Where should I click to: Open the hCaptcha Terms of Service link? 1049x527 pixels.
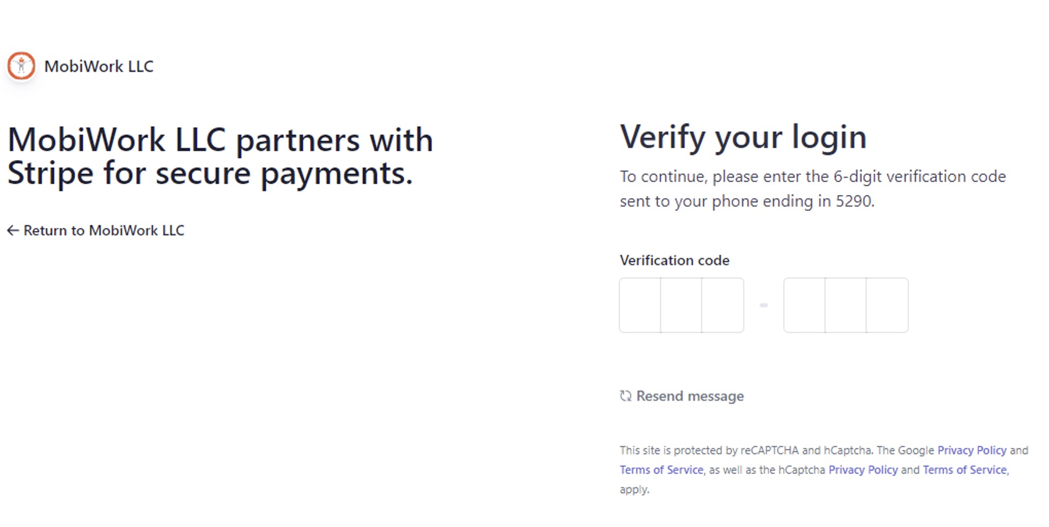pyautogui.click(x=965, y=470)
